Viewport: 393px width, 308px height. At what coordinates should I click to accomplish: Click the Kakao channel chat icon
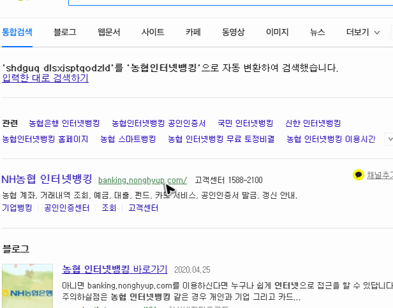click(358, 175)
